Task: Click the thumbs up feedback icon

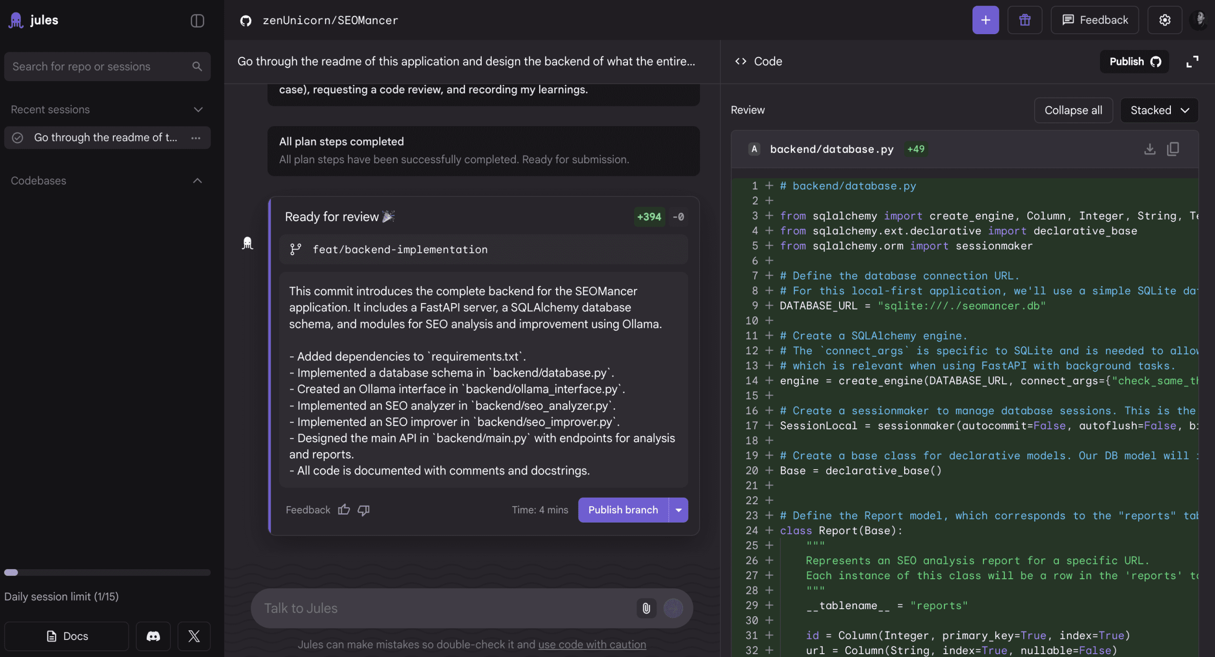Action: coord(344,510)
